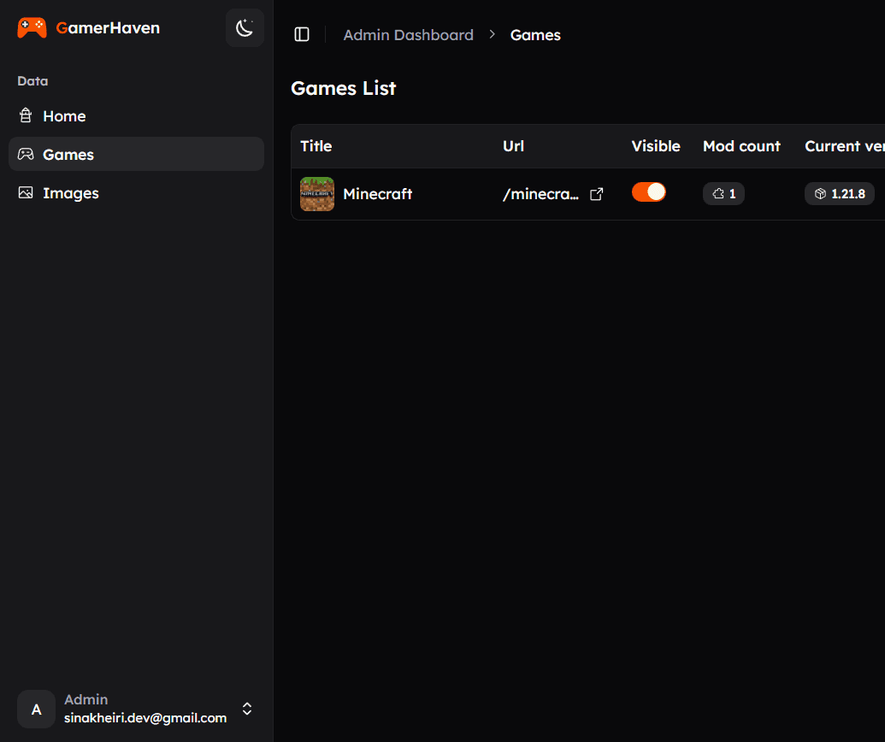Toggle the dark mode moon icon

pos(245,28)
